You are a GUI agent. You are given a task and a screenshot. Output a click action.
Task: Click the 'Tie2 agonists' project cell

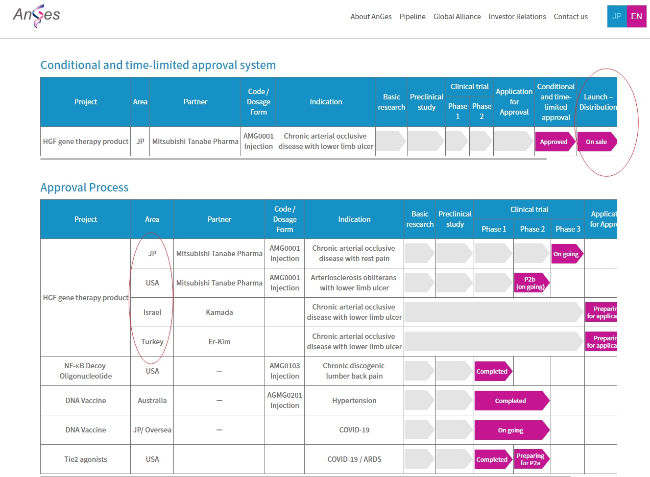(86, 459)
